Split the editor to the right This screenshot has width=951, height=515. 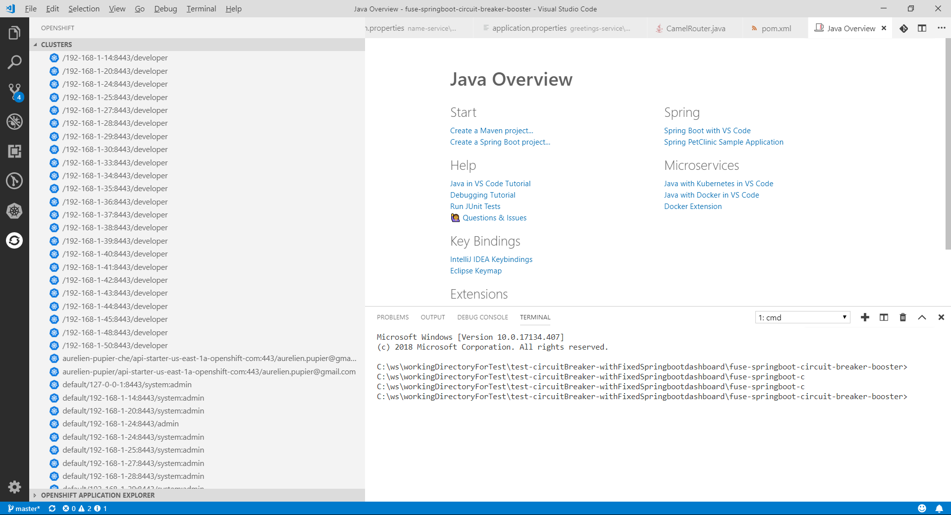(922, 28)
